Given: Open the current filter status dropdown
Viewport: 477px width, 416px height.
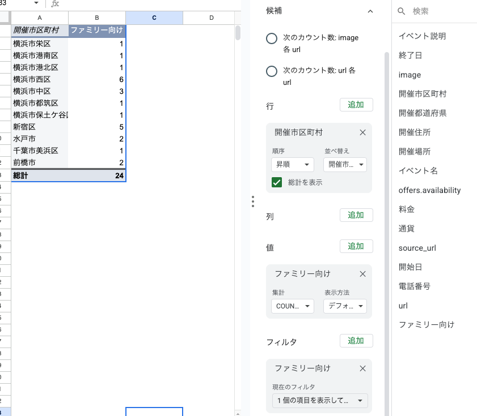Looking at the screenshot, I should coord(319,401).
